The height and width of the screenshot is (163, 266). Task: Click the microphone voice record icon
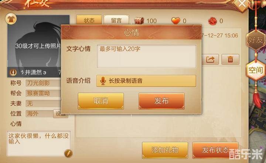[x=103, y=81]
